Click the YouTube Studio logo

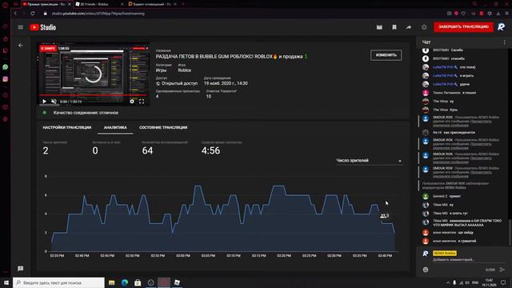[42, 27]
